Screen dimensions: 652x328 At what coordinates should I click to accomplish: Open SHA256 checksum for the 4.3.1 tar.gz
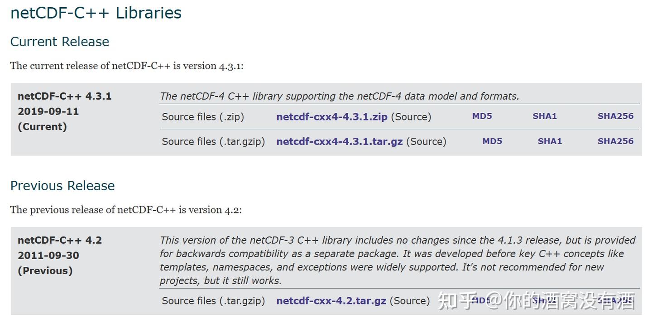click(x=615, y=141)
